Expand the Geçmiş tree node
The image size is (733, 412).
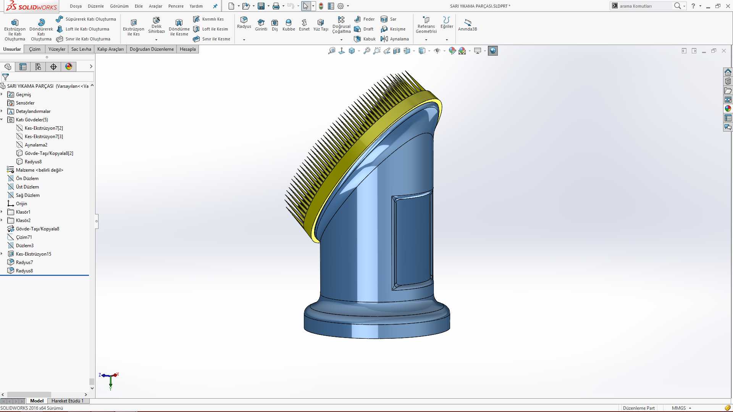tap(2, 94)
